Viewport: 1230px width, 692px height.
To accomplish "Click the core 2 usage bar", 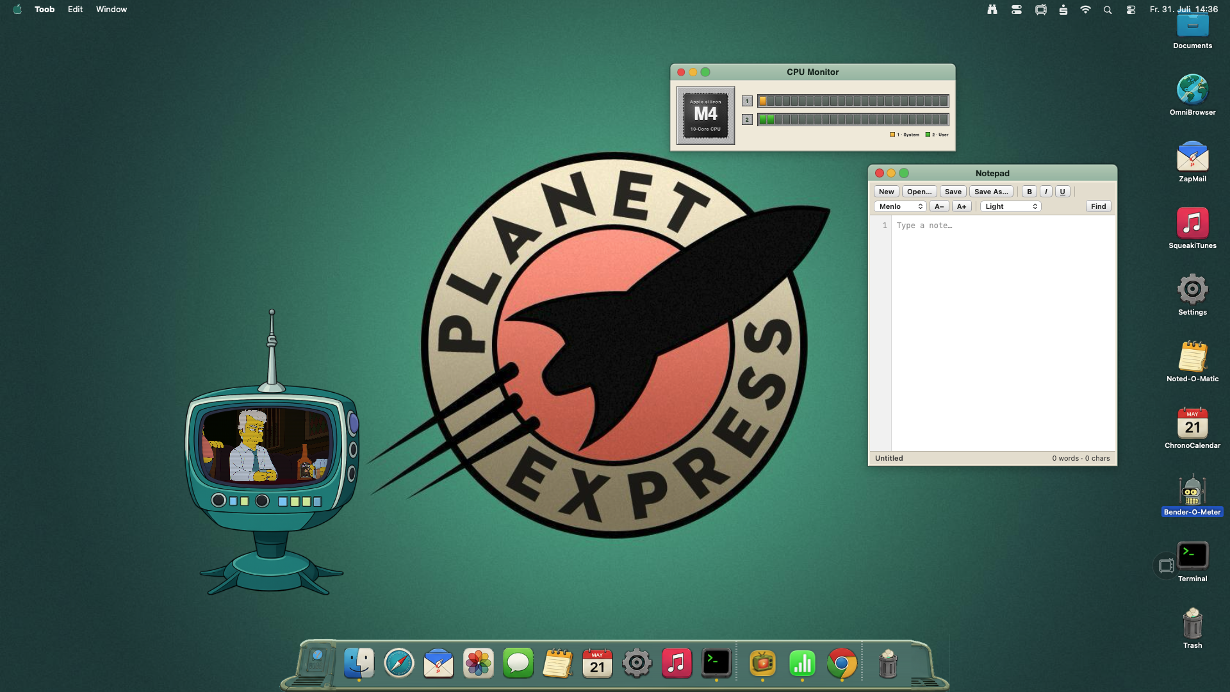I will 853,119.
